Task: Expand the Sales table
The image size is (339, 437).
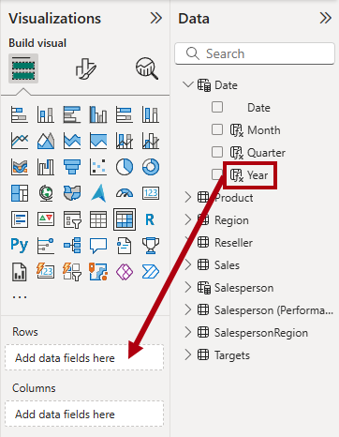Action: click(188, 265)
